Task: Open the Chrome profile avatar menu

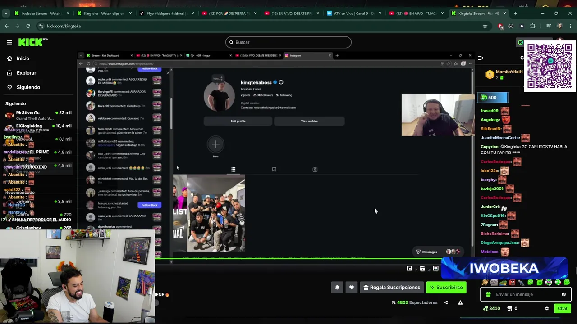Action: coord(559,26)
